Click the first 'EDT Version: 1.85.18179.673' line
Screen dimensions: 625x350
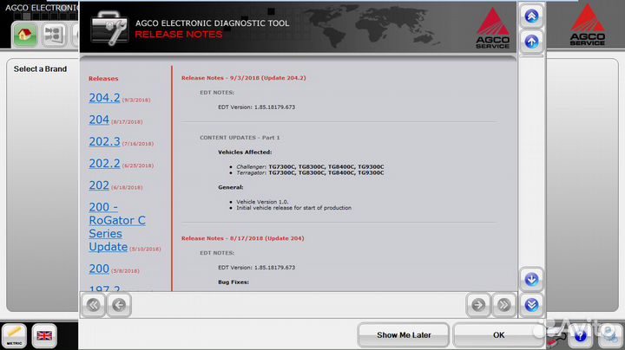[x=256, y=107]
